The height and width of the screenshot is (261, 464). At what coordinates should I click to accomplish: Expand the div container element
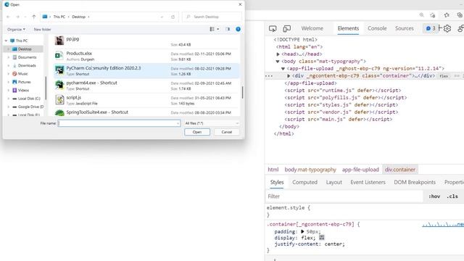(x=289, y=75)
